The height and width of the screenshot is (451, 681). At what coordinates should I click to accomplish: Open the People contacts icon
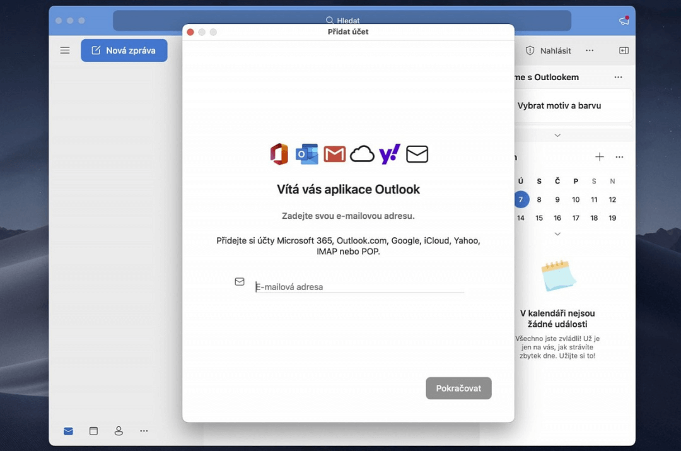point(119,431)
